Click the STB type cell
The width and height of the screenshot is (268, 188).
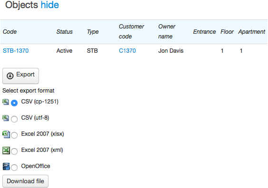tap(92, 51)
